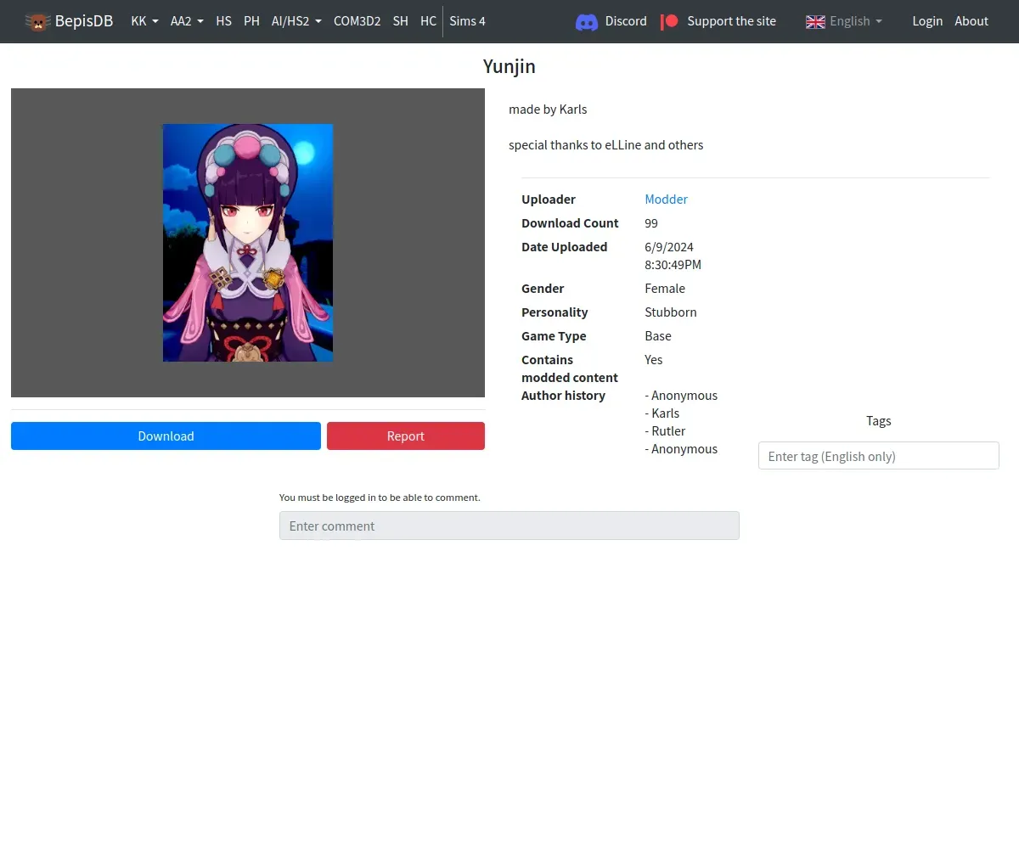Go to the HS section
Image resolution: width=1019 pixels, height=849 pixels.
(x=223, y=21)
